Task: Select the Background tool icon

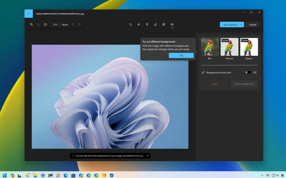Action: click(172, 24)
